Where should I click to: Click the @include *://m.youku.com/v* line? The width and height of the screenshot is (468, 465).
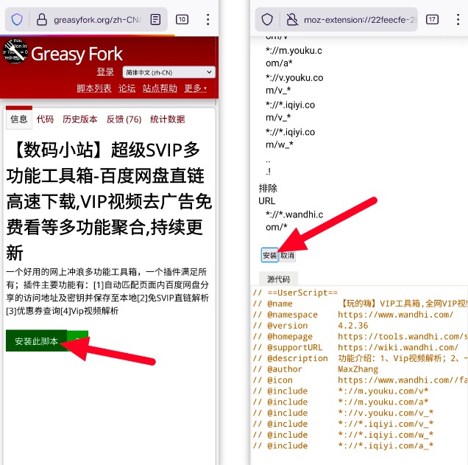pyautogui.click(x=341, y=391)
